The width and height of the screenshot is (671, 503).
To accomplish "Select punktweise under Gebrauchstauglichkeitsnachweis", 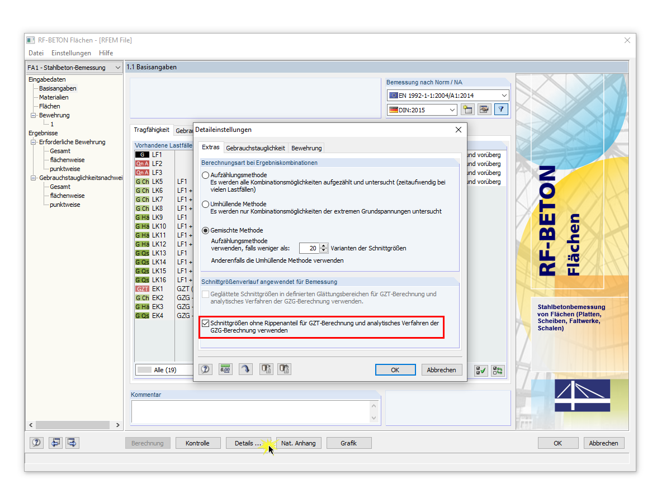I will coord(65,205).
